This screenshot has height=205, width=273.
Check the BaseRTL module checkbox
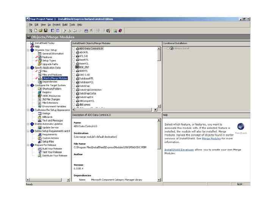[74, 60]
